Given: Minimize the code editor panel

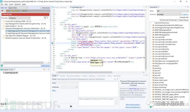Looking at the screenshot, I should (144, 7).
